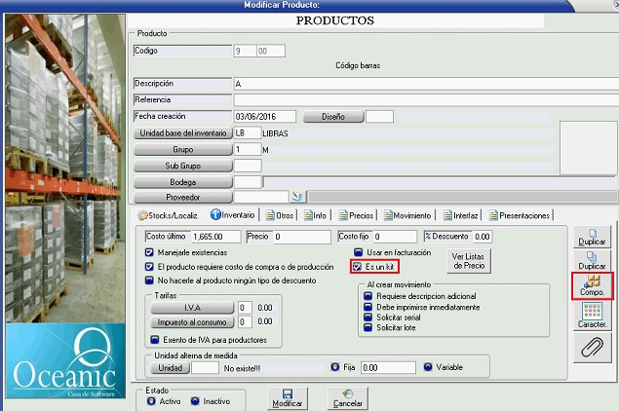This screenshot has height=411, width=619.
Task: Click the lookup icon beside Proveedor field
Action: [298, 197]
